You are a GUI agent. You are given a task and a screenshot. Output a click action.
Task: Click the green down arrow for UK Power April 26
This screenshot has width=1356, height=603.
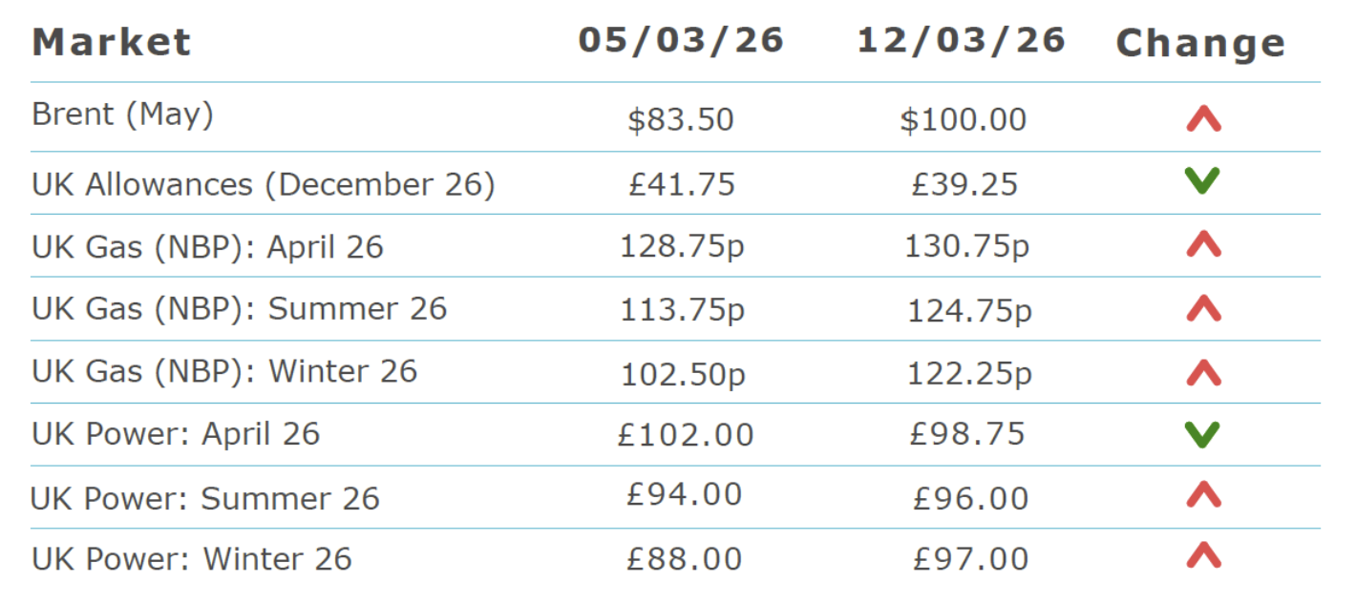coord(1203,435)
